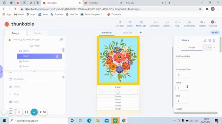
Task: Open the Gmail bookmark
Action: pyautogui.click(x=19, y=14)
